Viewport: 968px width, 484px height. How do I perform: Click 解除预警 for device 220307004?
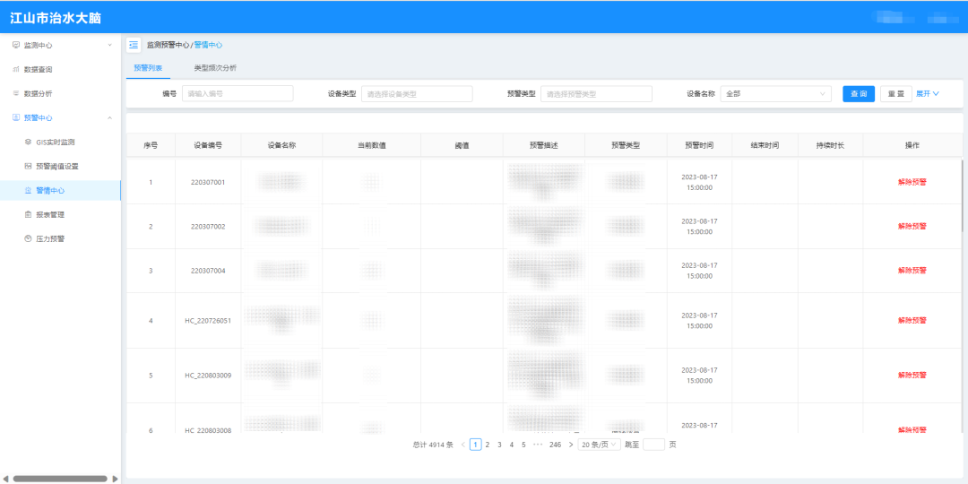pyautogui.click(x=912, y=271)
